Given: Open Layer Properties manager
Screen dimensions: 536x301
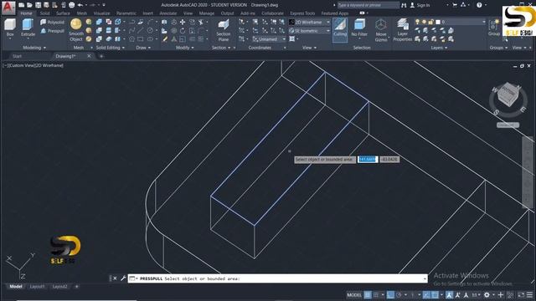Looking at the screenshot, I should point(402,30).
